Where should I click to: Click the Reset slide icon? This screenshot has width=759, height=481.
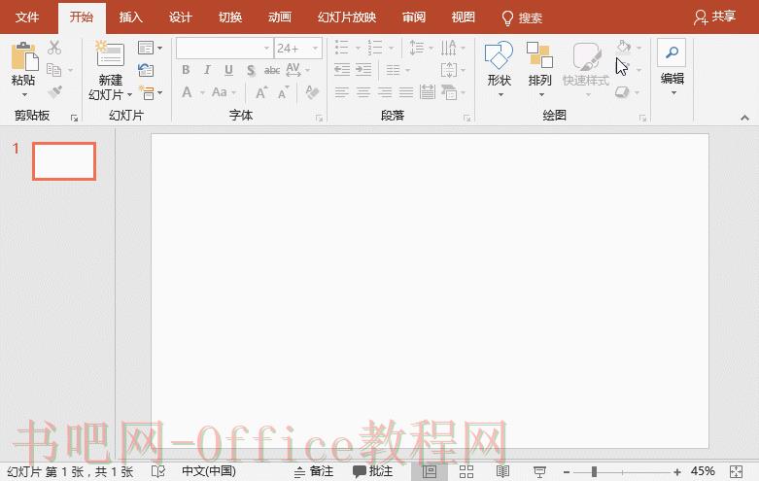146,70
